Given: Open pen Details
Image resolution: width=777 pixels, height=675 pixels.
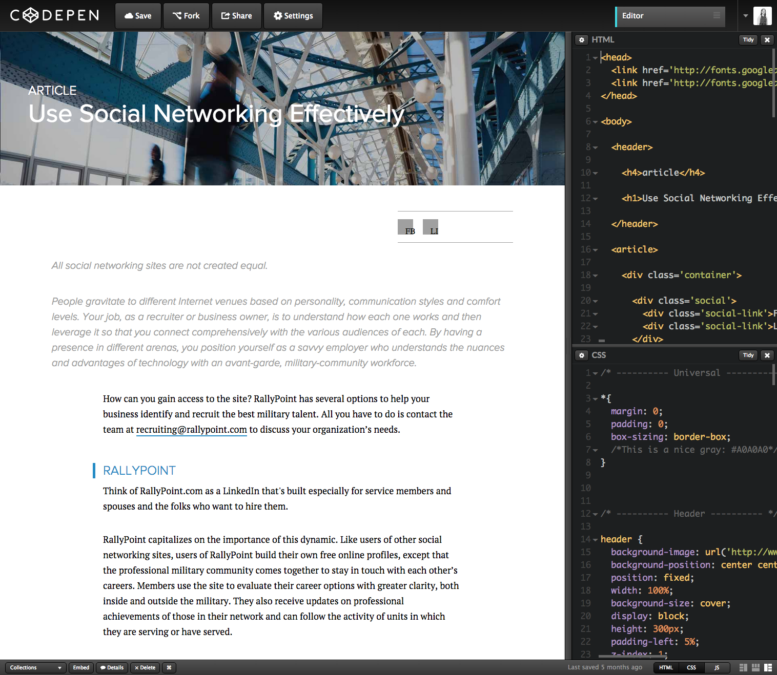Looking at the screenshot, I should click(112, 667).
